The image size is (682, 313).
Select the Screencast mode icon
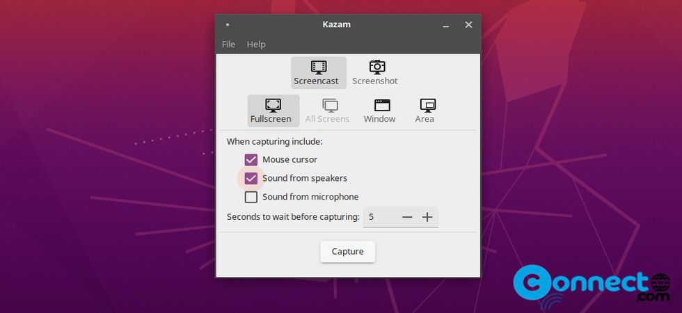point(319,67)
